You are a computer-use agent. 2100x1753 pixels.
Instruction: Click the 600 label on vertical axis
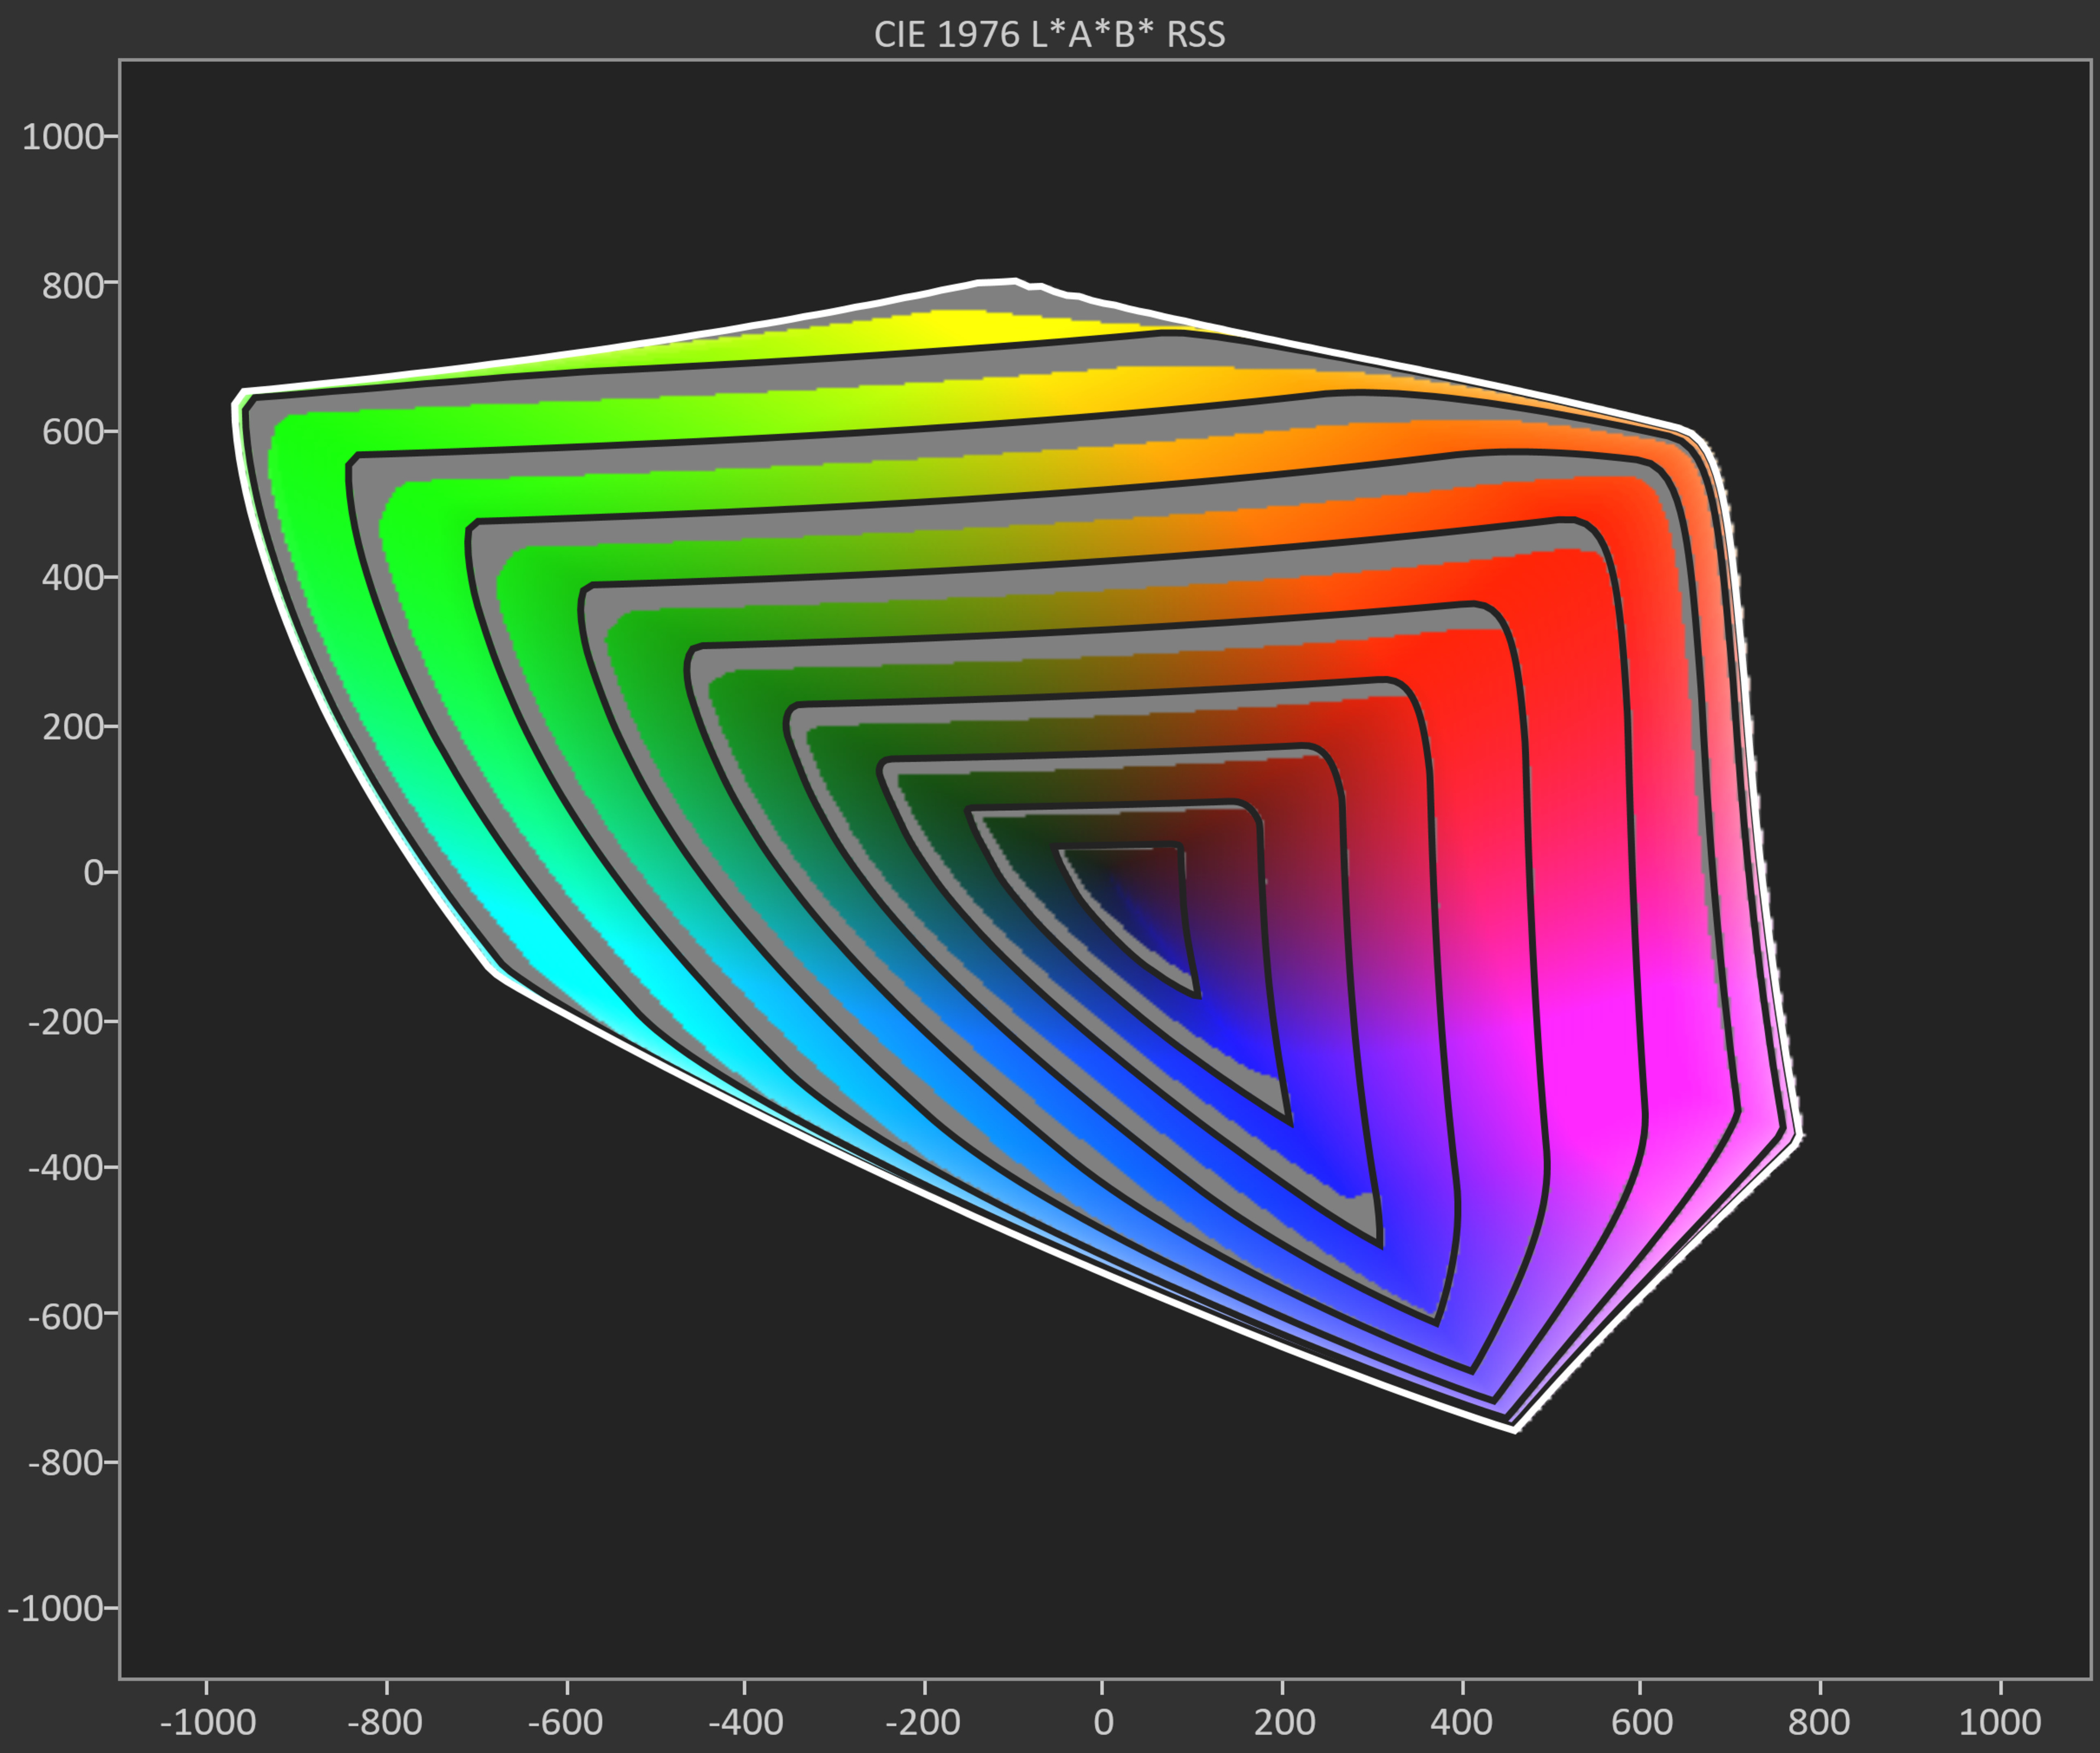tap(72, 432)
